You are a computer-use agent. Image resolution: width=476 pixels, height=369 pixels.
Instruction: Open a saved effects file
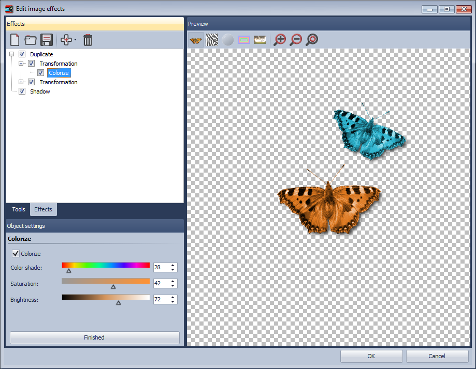[30, 40]
